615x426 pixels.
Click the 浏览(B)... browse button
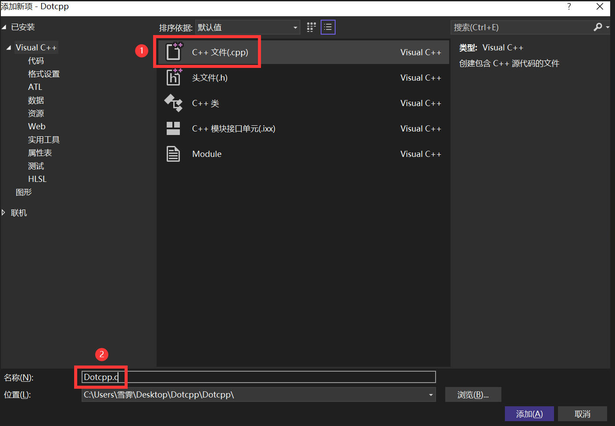(x=473, y=394)
